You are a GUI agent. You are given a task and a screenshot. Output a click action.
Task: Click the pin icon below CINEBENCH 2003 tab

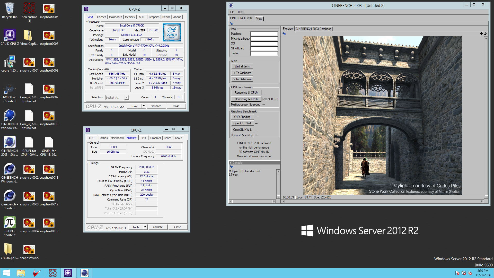coord(231,23)
